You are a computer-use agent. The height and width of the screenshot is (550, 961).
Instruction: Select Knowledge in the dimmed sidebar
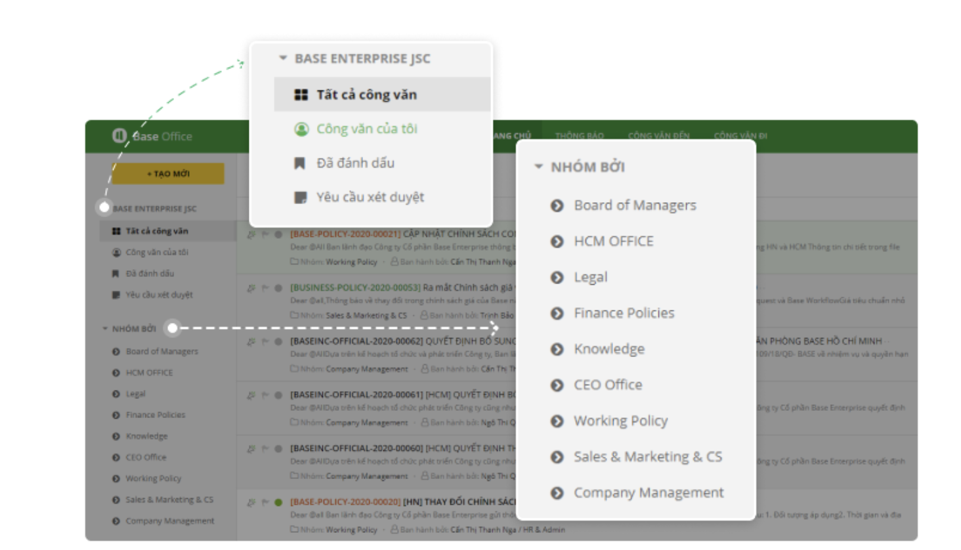pos(146,436)
